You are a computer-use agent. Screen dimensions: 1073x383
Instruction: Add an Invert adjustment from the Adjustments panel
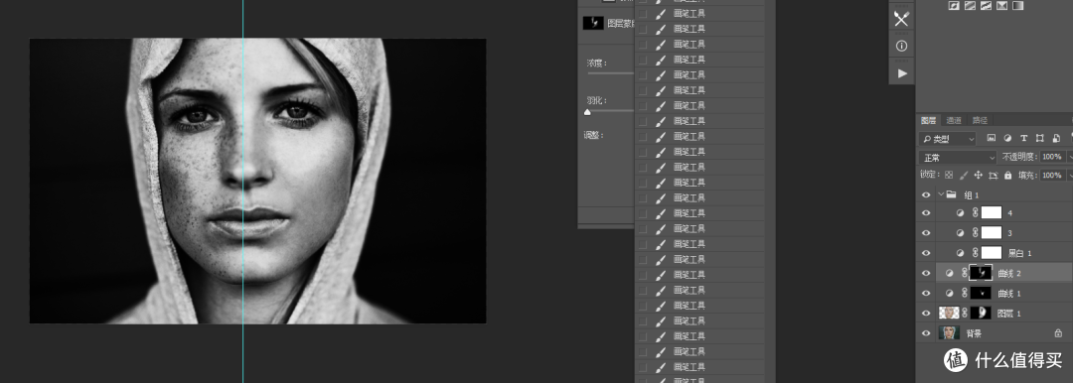(x=954, y=6)
